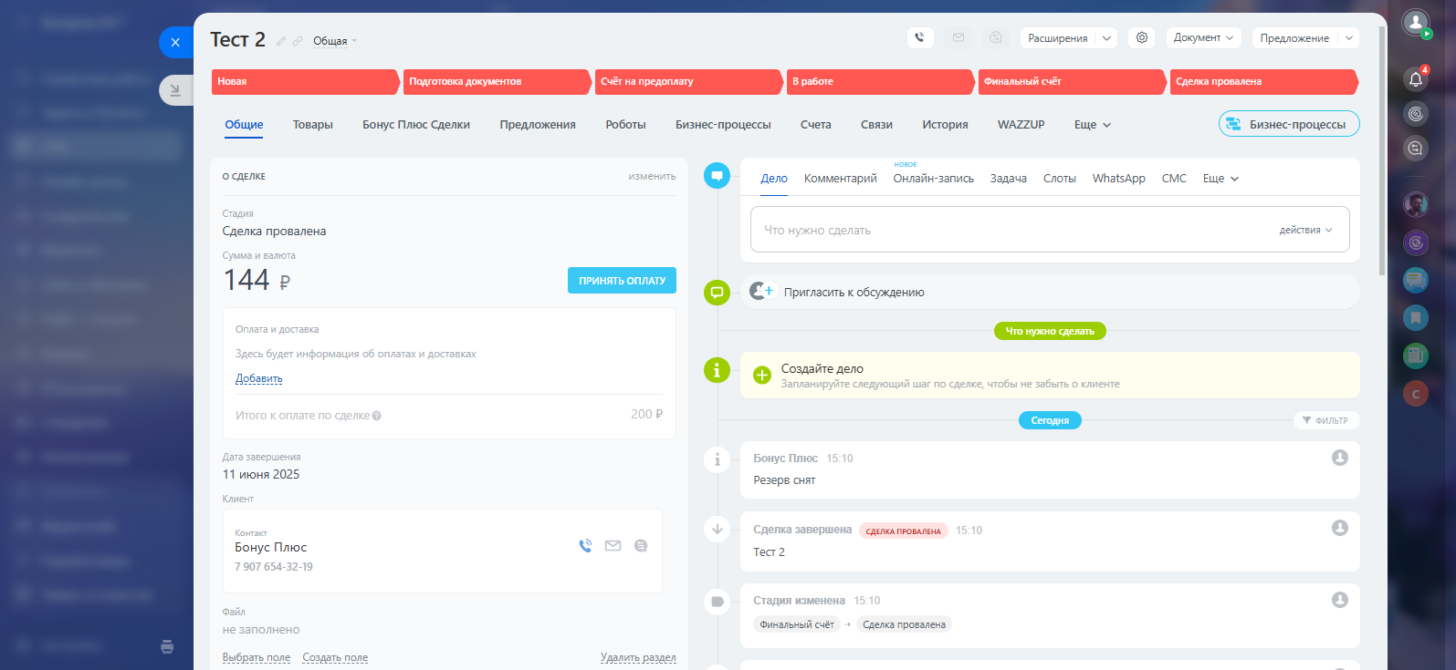Click the help icon beside Итого к оплате
Screen dimensions: 1456x670
[x=377, y=416]
